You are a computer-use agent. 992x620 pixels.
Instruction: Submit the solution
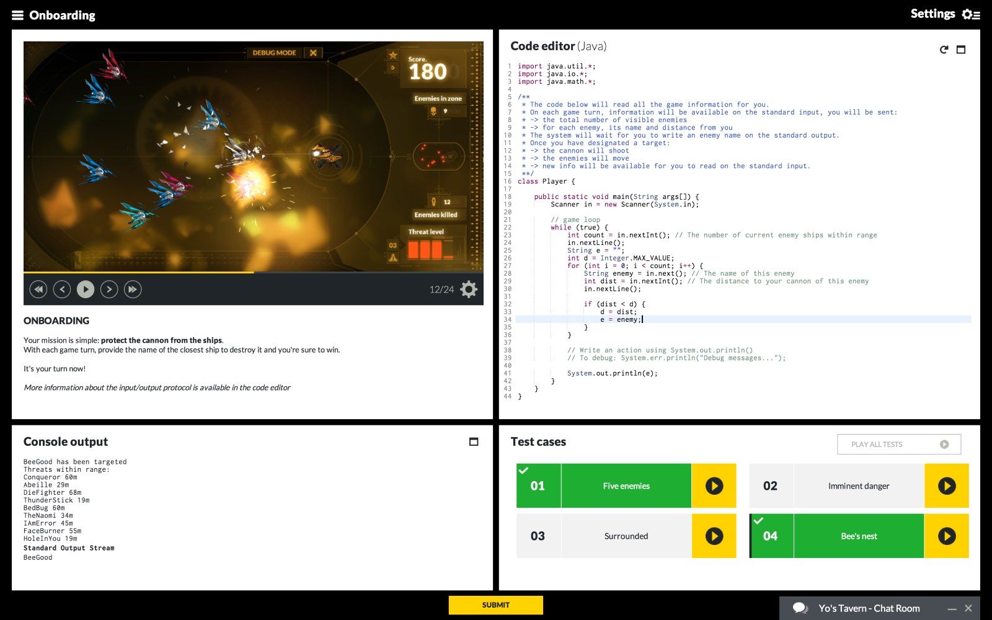(x=495, y=605)
